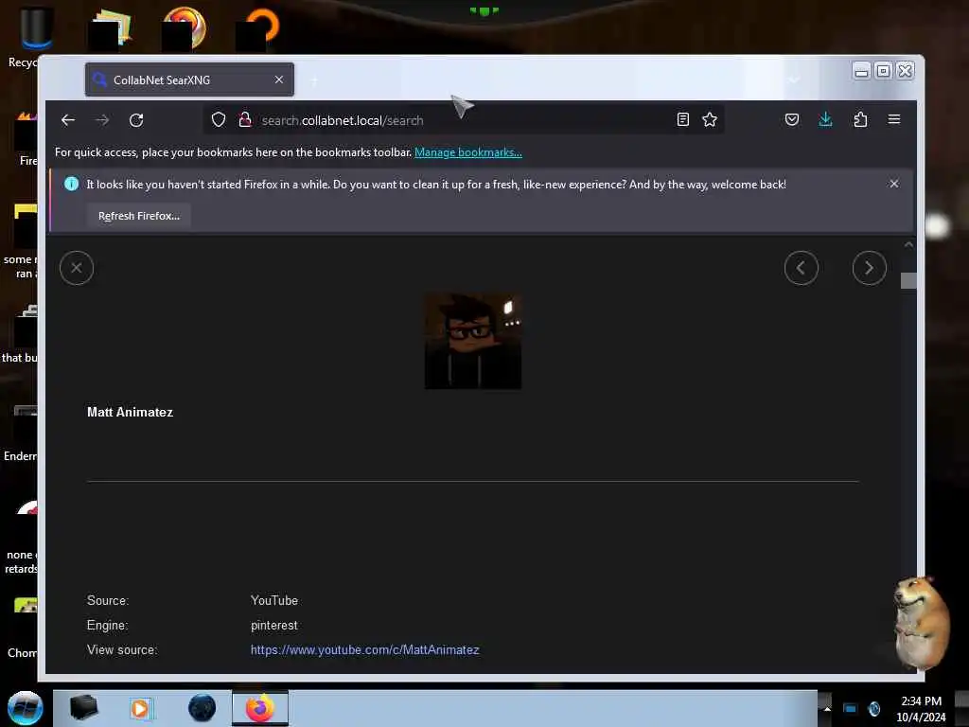The image size is (969, 727).
Task: Open the MattAnimatez YouTube source link
Action: (364, 649)
